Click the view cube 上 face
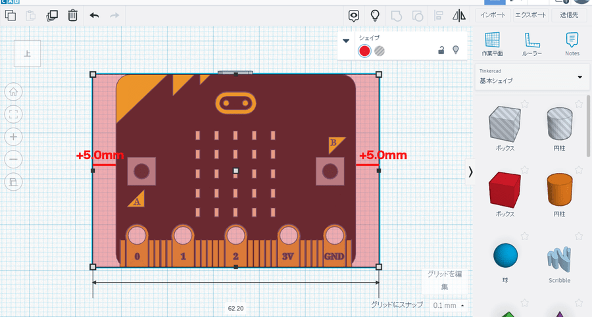Viewport: 592px width, 317px height. [x=27, y=53]
